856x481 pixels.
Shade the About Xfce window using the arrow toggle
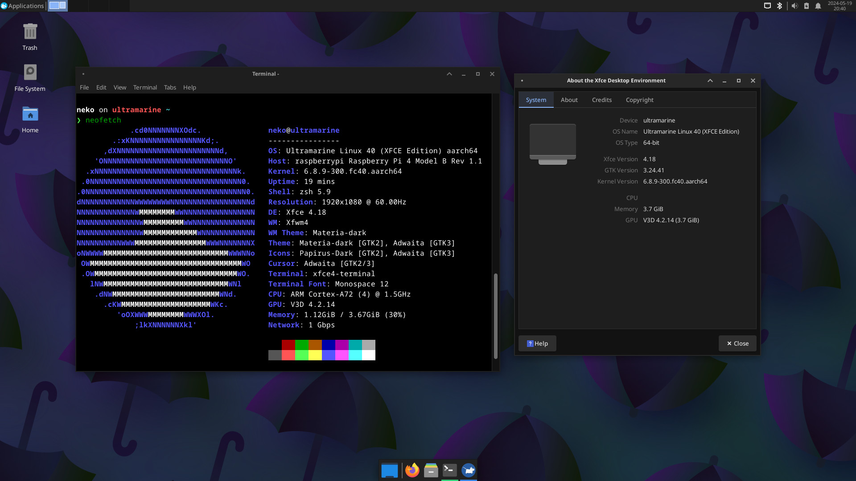coord(710,81)
